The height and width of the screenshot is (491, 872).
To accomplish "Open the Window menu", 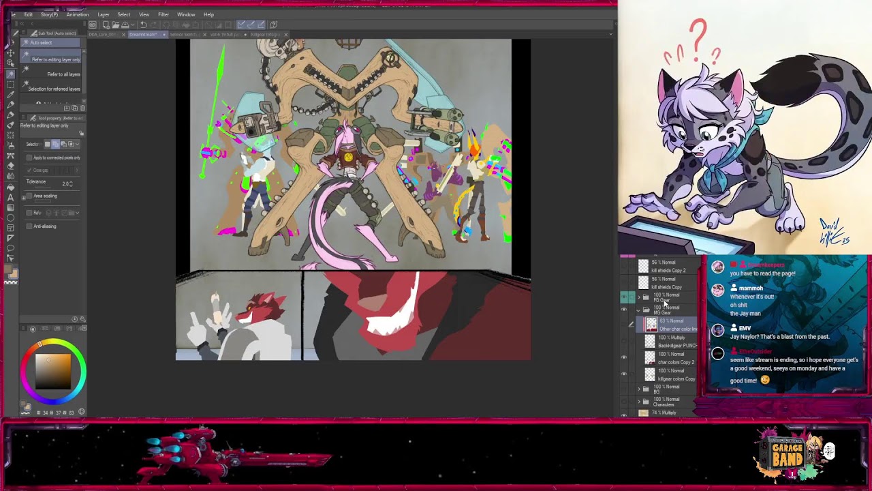I will pos(186,14).
